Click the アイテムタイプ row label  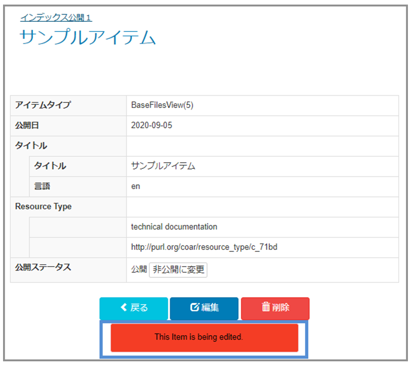pyautogui.click(x=43, y=105)
